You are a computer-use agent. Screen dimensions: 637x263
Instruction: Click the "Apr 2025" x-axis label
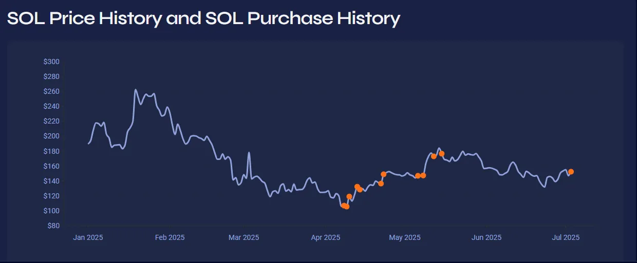pos(326,237)
